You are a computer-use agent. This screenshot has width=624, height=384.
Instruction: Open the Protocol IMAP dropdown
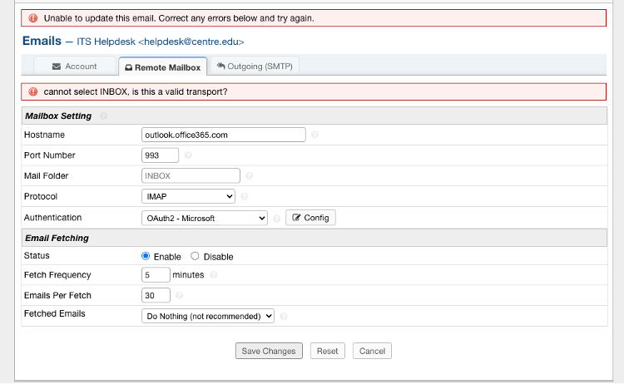(x=189, y=196)
